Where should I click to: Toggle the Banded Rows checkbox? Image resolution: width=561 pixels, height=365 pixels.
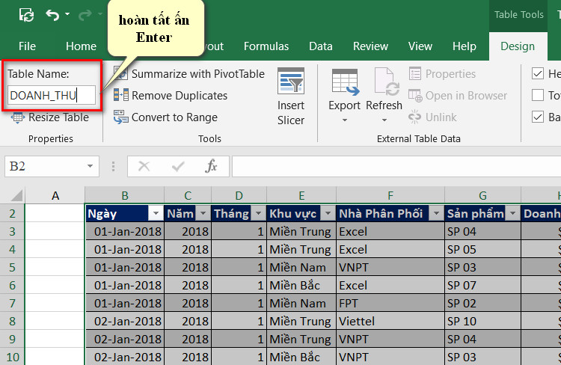click(x=538, y=117)
